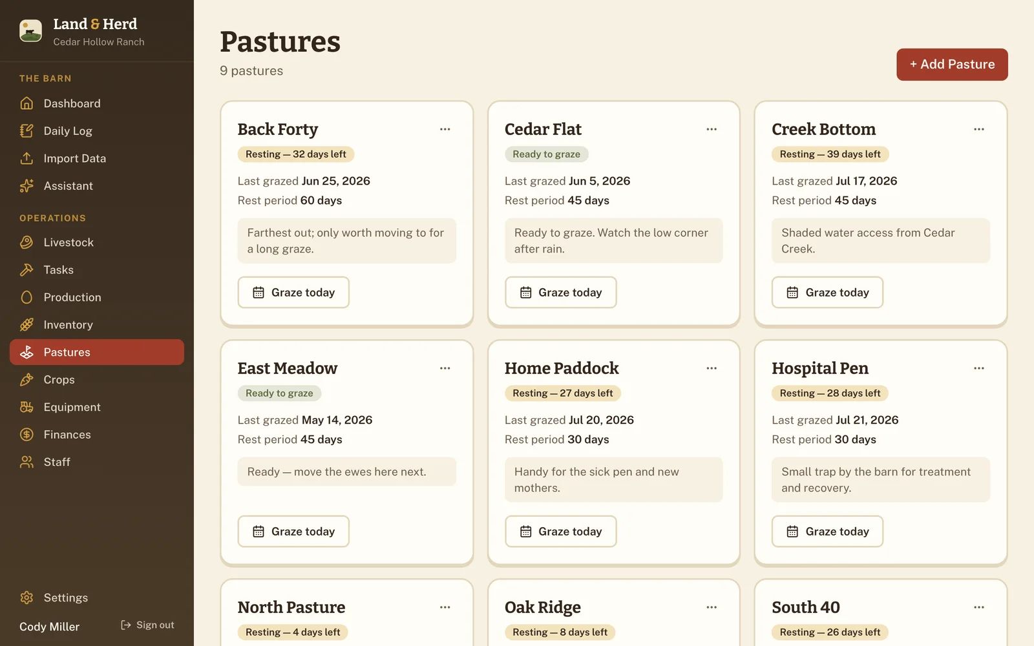Click the Assistant sparkle icon
This screenshot has height=646, width=1034.
coord(26,185)
